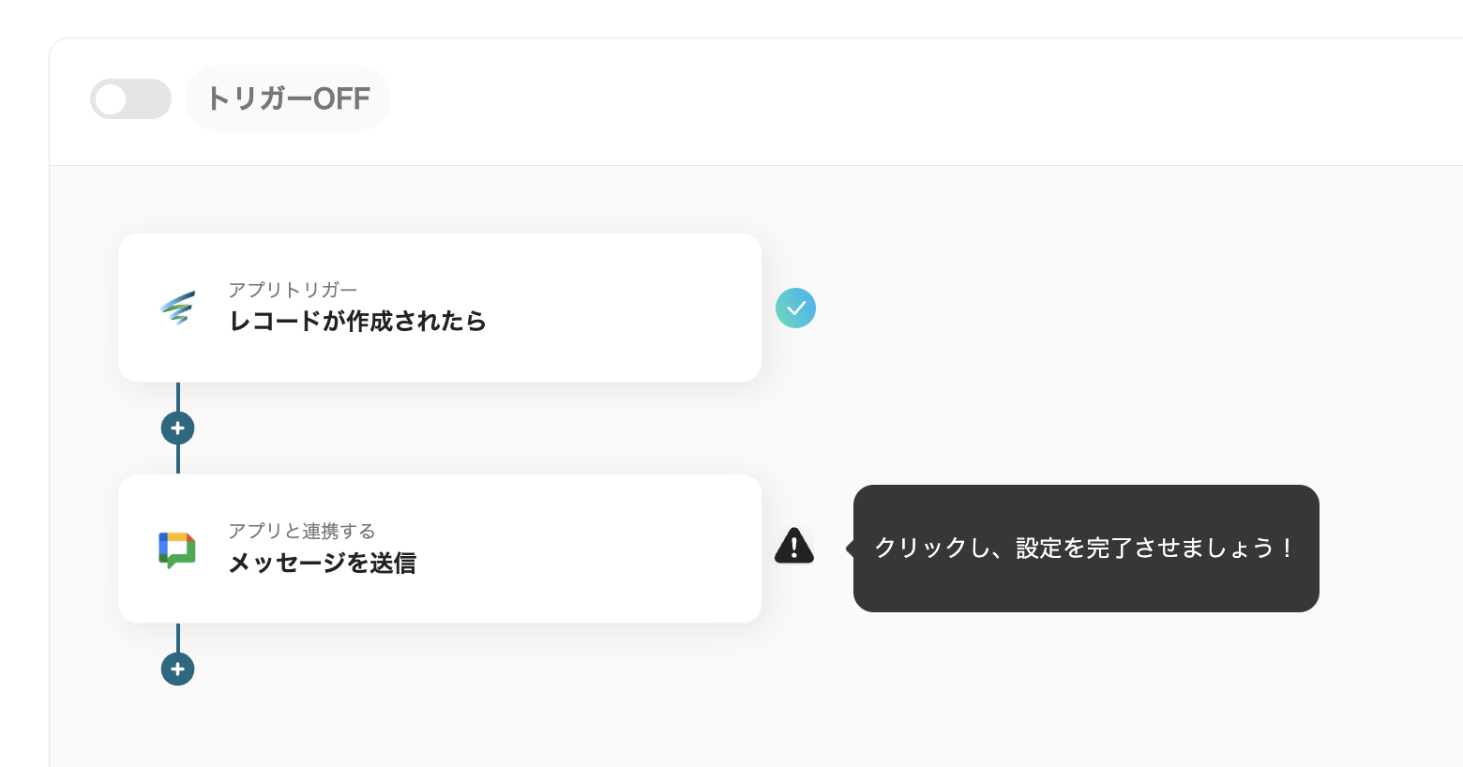Add a step after the record trigger
Image resolution: width=1463 pixels, height=767 pixels.
click(x=177, y=429)
